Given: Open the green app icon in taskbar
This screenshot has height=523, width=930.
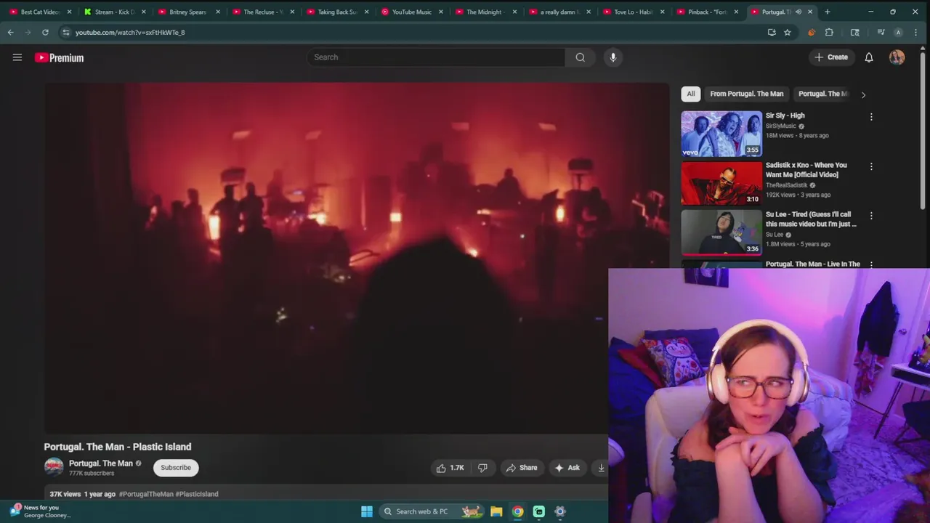Looking at the screenshot, I should click(539, 511).
